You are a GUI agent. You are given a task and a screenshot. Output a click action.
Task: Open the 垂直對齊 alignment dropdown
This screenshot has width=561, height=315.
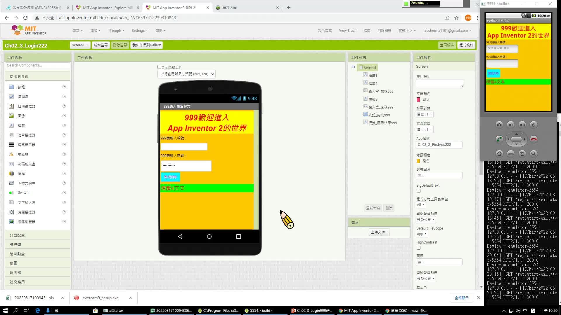pos(425,129)
